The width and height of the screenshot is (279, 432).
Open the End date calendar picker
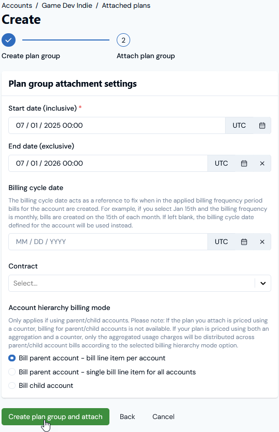[x=244, y=164]
